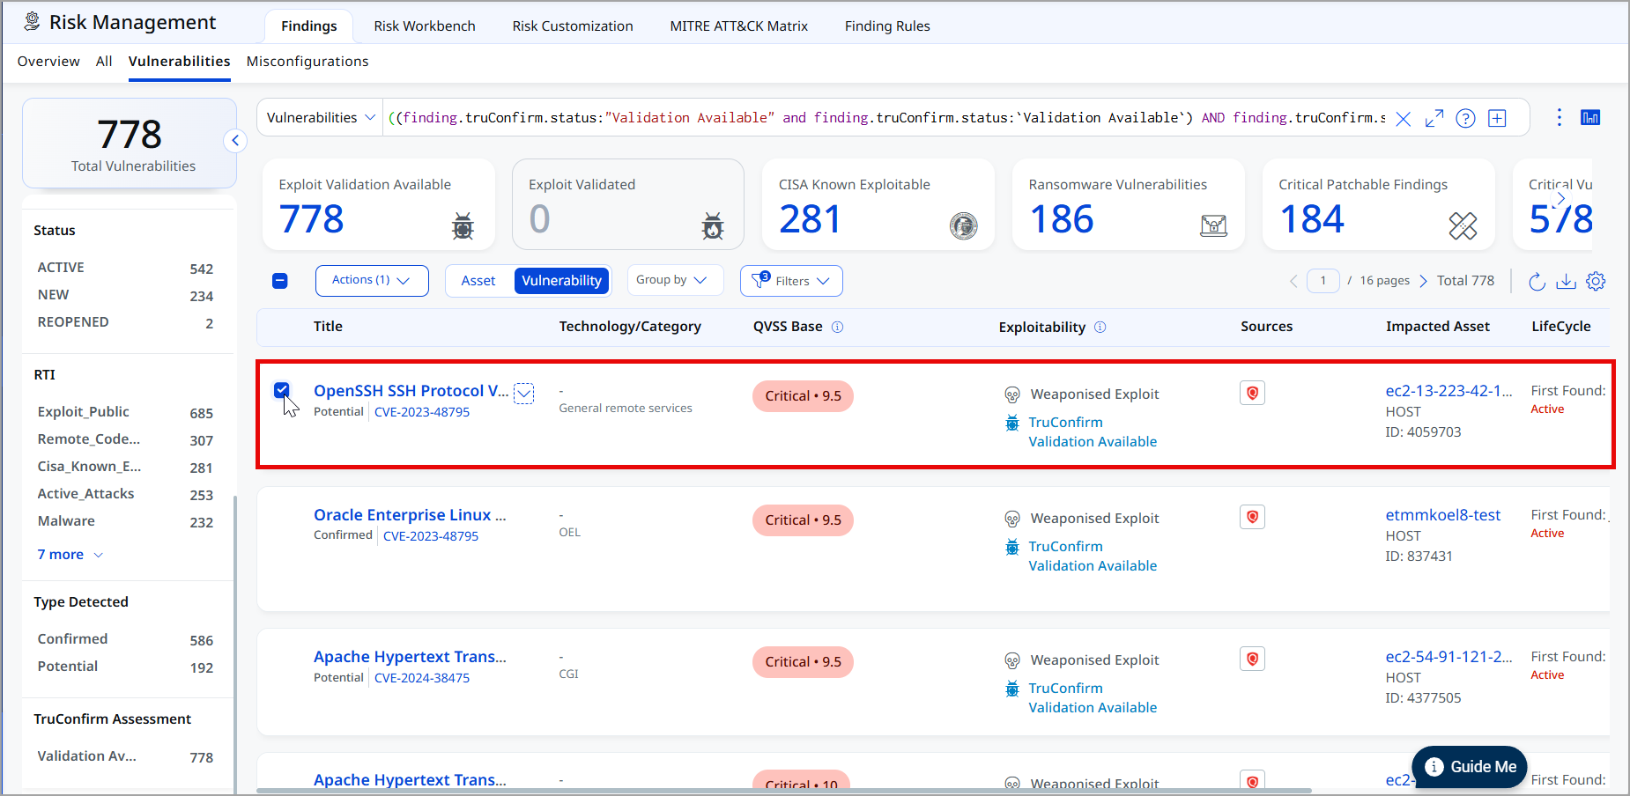Download the findings list
This screenshot has height=796, width=1630.
(1566, 281)
